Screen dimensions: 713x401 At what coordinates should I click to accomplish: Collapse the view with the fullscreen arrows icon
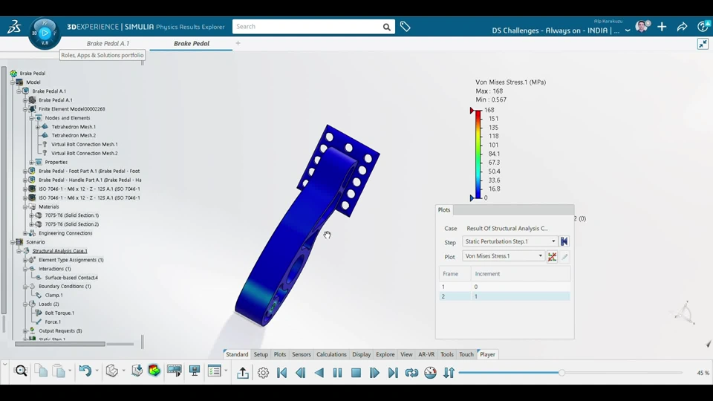[x=703, y=44]
